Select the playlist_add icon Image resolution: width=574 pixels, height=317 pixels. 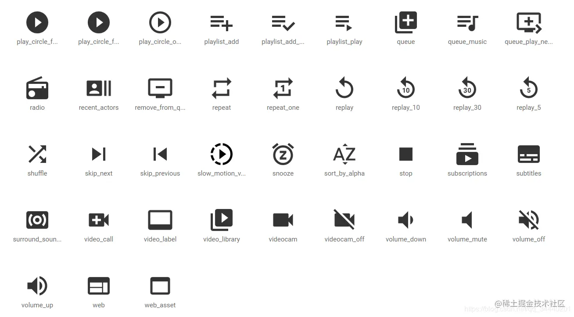point(222,23)
